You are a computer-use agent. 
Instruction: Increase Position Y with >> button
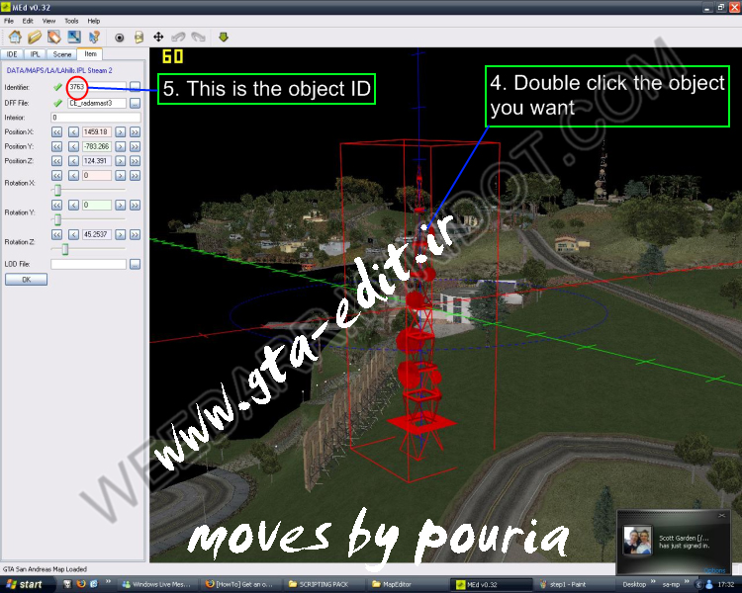[135, 146]
